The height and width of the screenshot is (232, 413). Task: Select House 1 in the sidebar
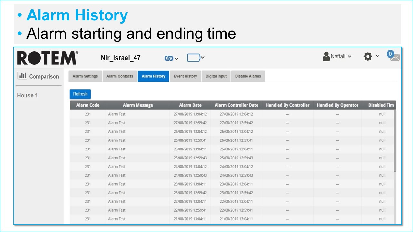27,95
